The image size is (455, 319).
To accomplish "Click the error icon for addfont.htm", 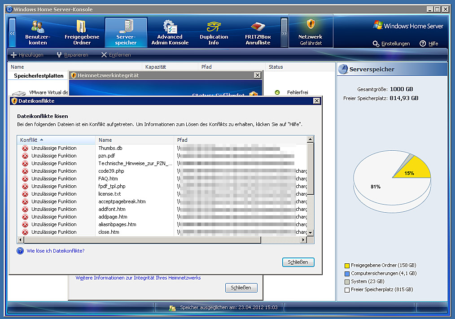I will 25,209.
